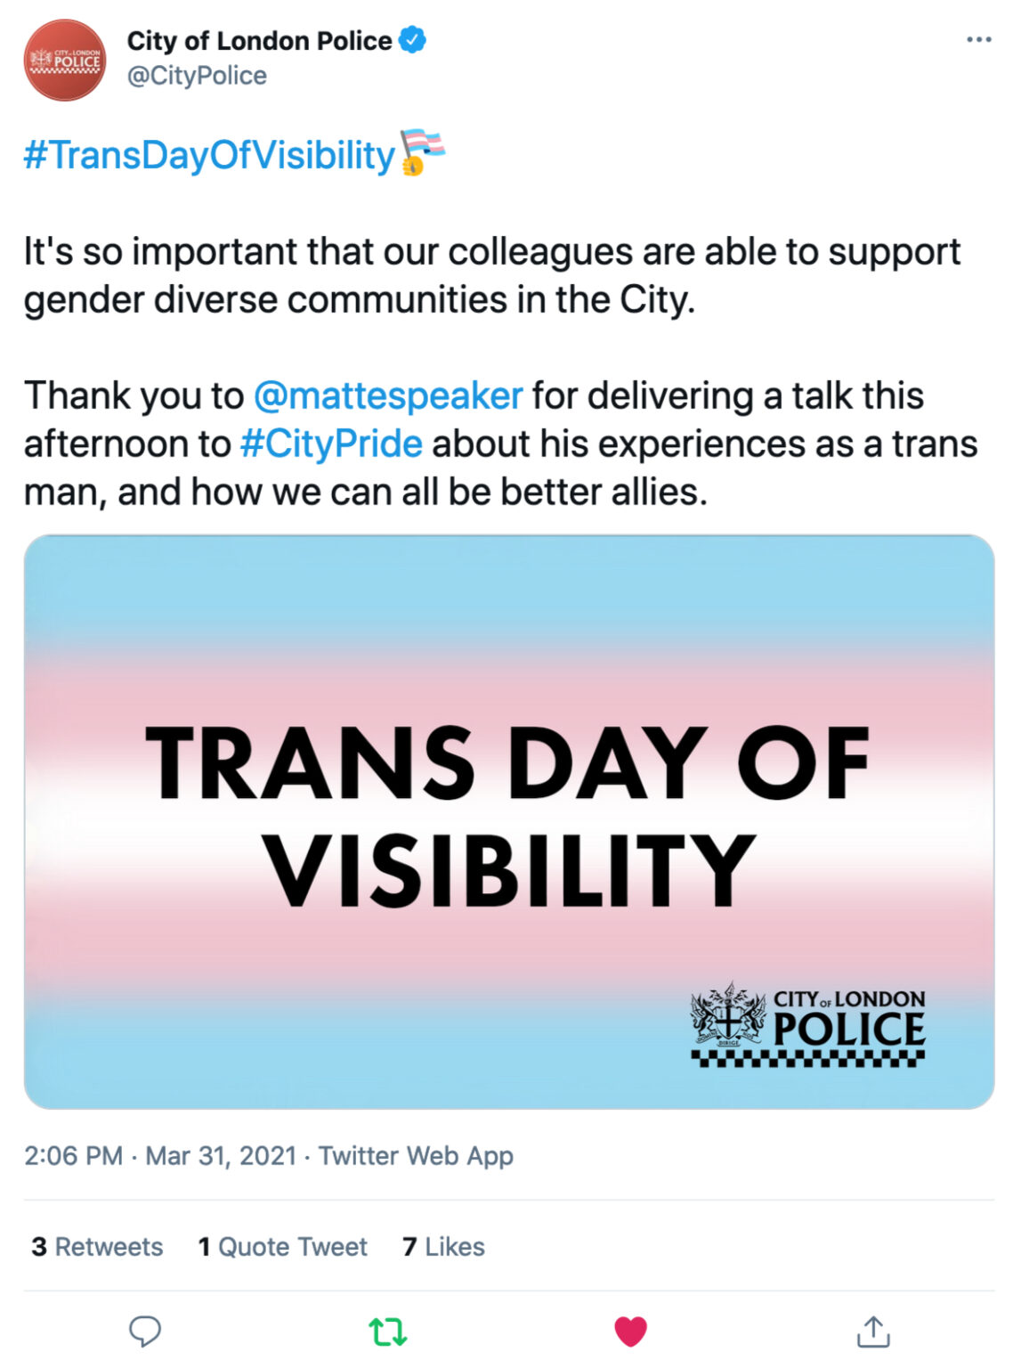The width and height of the screenshot is (1021, 1368).
Task: Open the #TransDayOfVisibility hashtag
Action: 209,155
